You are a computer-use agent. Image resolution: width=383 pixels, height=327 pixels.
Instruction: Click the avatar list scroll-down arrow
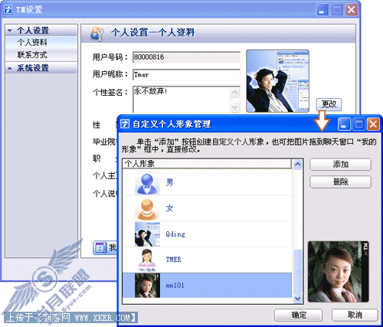297,298
